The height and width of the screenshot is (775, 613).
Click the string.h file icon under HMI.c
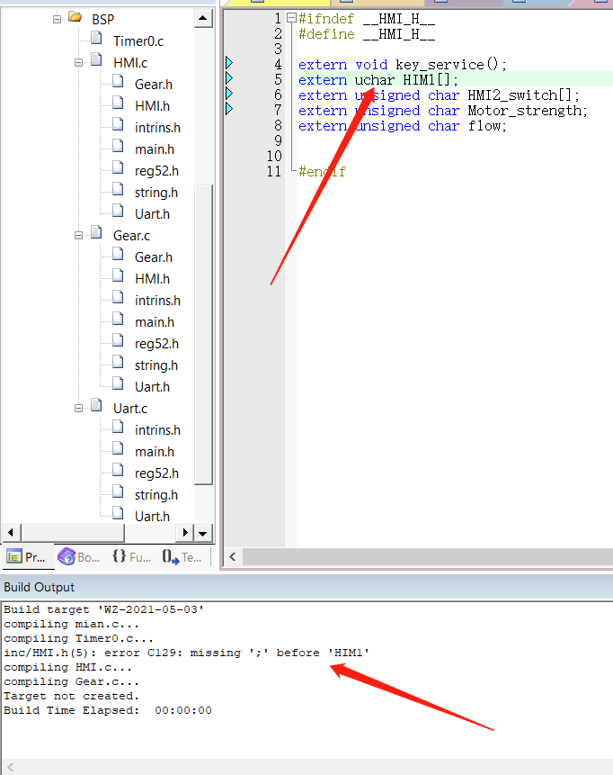pyautogui.click(x=118, y=189)
